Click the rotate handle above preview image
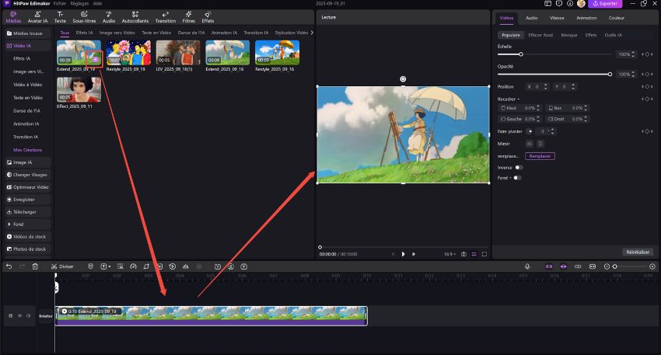661x355 pixels. click(403, 79)
